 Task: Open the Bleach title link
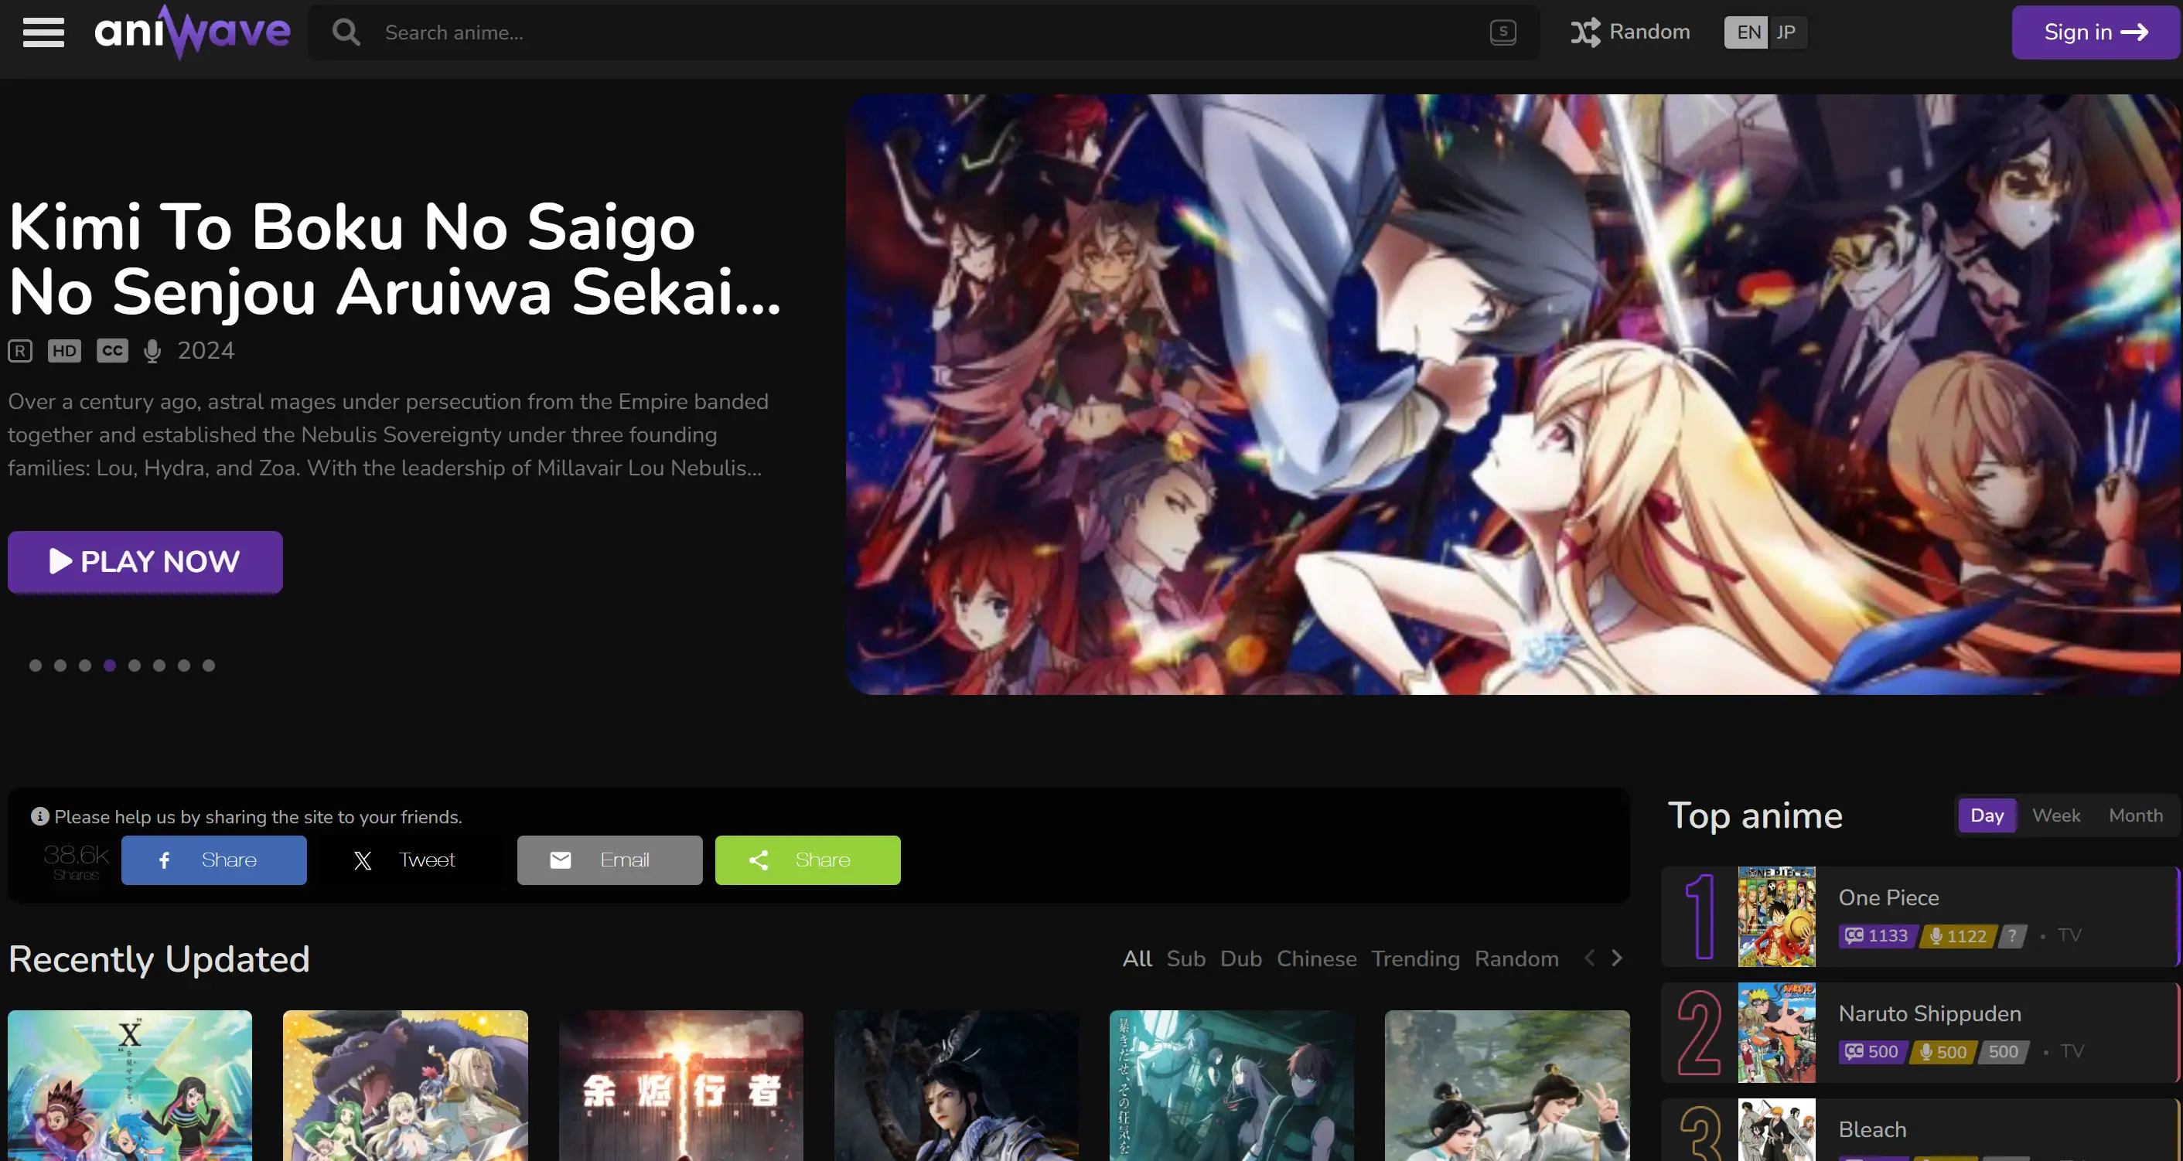click(1872, 1129)
